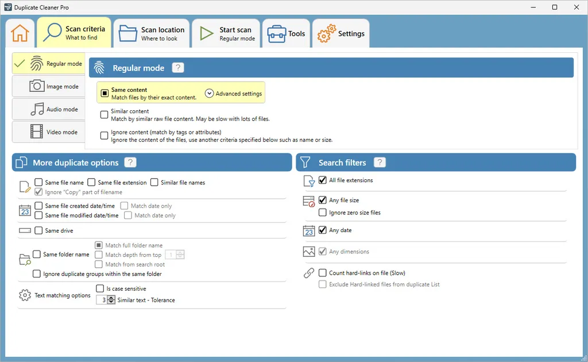
Task: Click the Similar text tolerance value field
Action: point(102,300)
